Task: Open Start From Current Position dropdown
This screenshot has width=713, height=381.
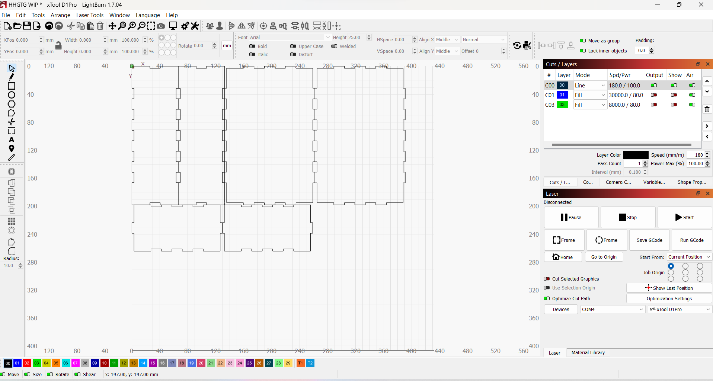Action: click(689, 257)
